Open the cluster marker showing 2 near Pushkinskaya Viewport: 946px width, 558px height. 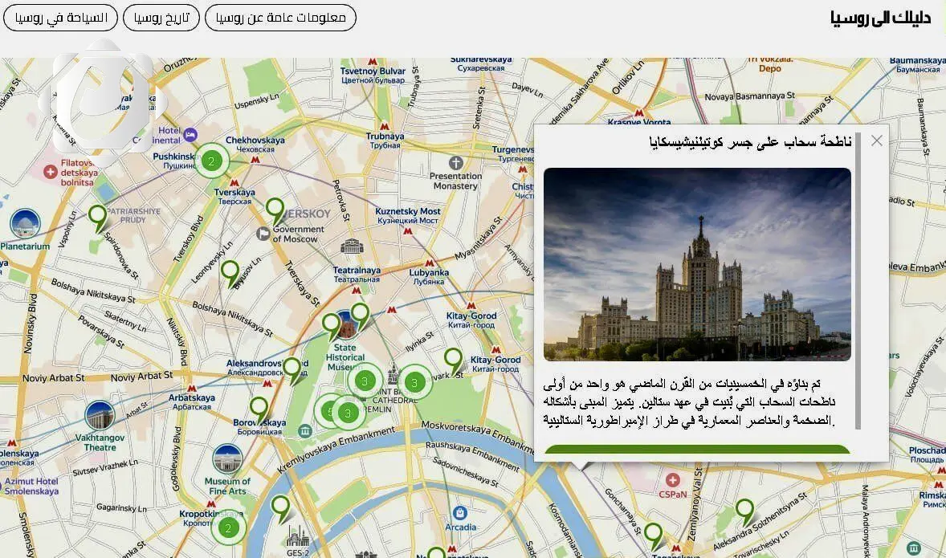pyautogui.click(x=211, y=161)
